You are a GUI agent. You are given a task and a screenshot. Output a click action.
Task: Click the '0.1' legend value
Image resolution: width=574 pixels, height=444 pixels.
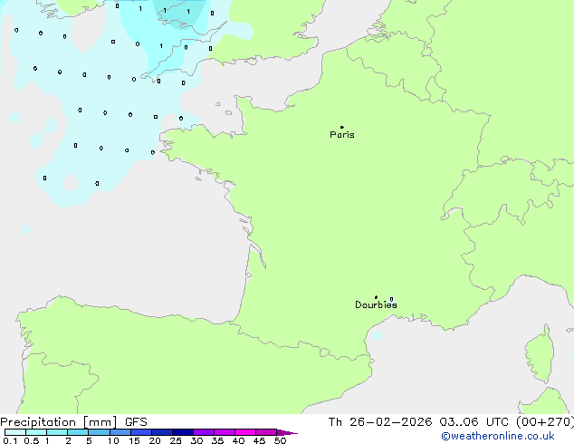point(10,440)
